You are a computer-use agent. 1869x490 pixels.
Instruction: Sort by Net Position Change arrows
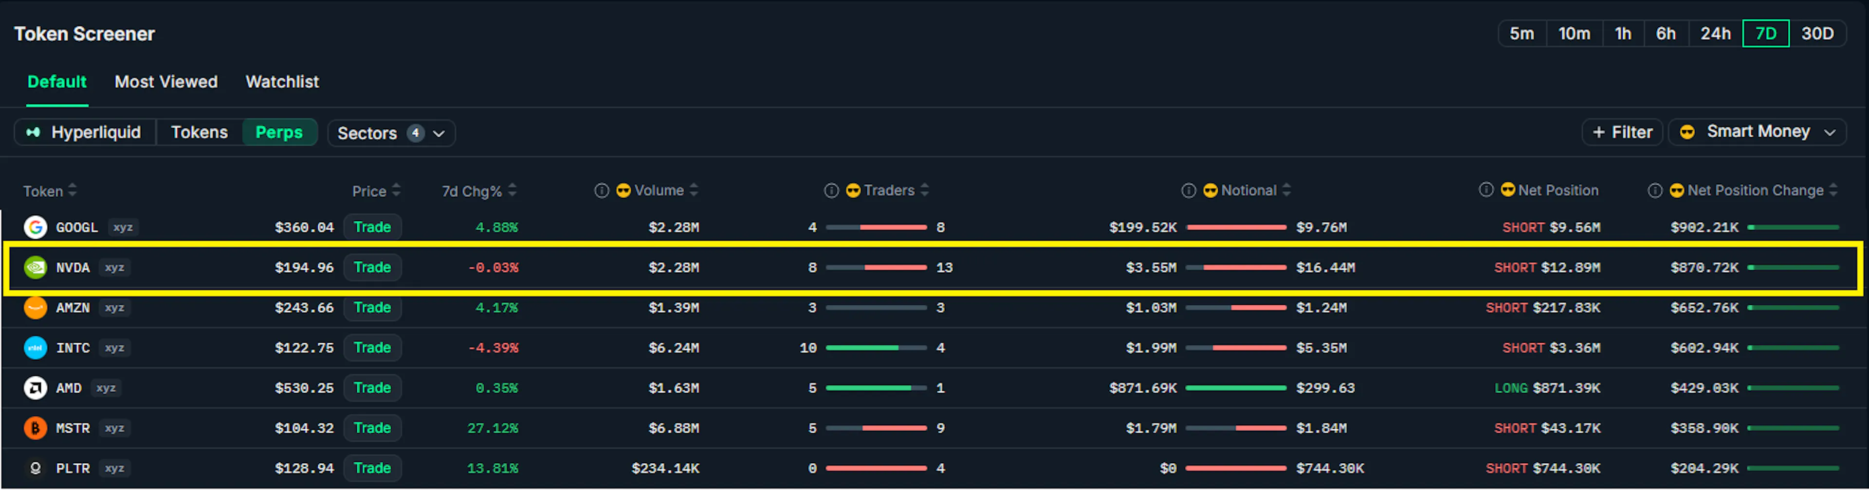[x=1833, y=191]
